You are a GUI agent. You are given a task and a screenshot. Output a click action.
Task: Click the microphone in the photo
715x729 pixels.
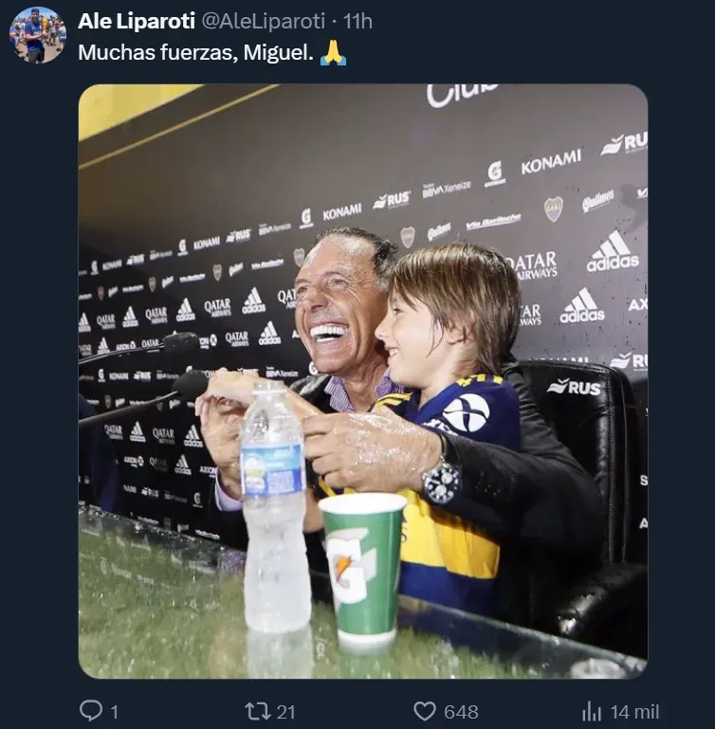(190, 383)
